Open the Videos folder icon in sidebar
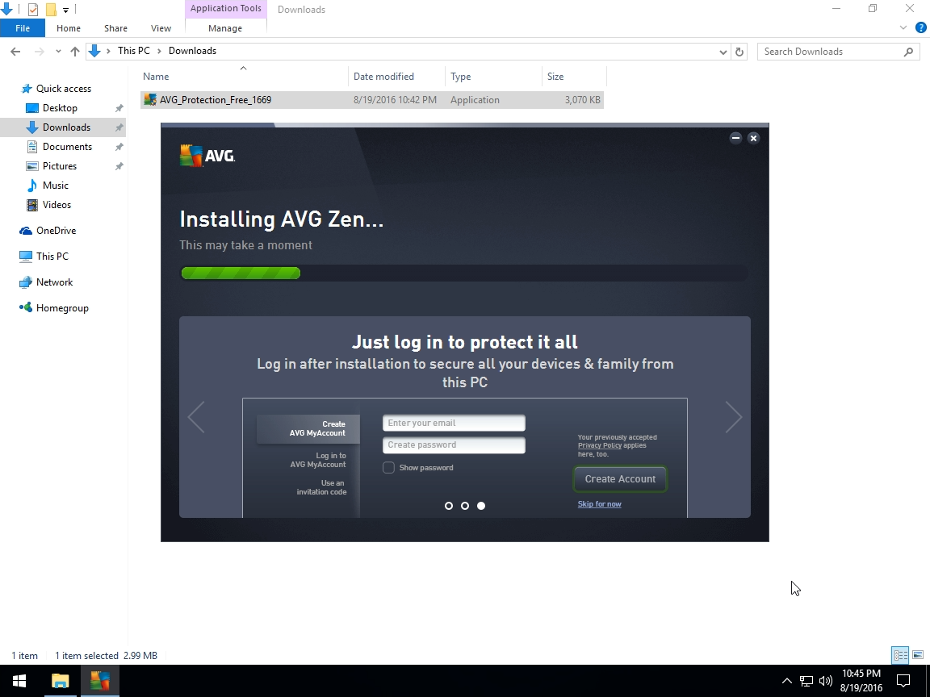Screen dimensions: 930x697 pyautogui.click(x=32, y=205)
